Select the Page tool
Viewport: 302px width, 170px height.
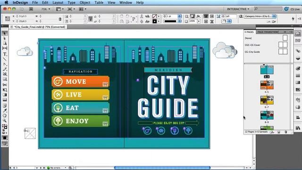click(5, 43)
